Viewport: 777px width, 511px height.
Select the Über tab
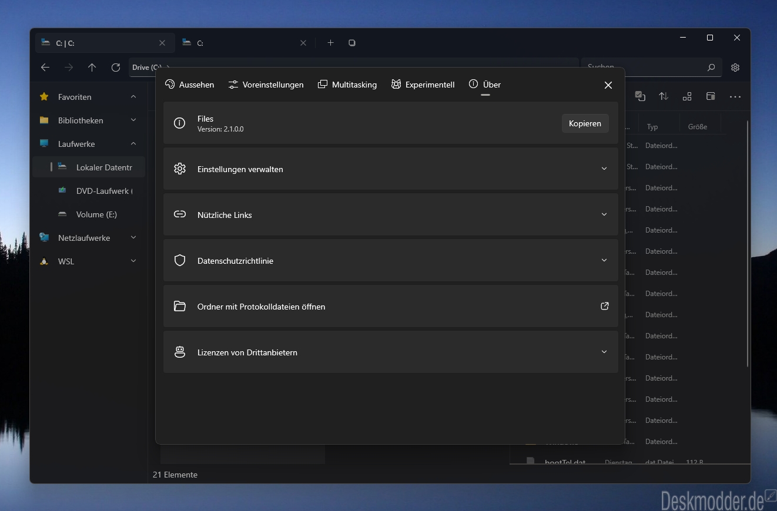(485, 85)
